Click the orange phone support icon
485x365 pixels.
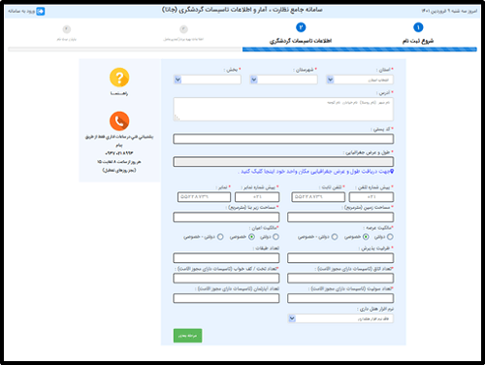point(119,121)
